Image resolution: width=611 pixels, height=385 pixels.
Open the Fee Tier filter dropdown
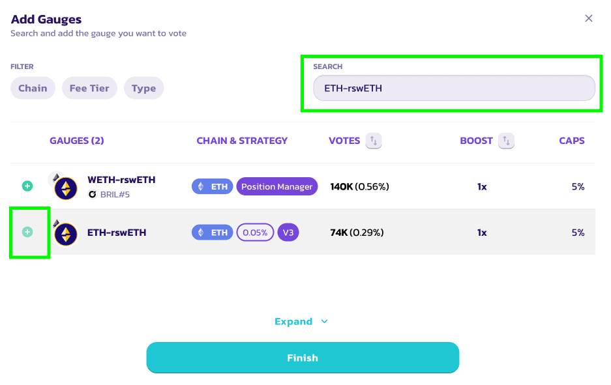click(89, 89)
